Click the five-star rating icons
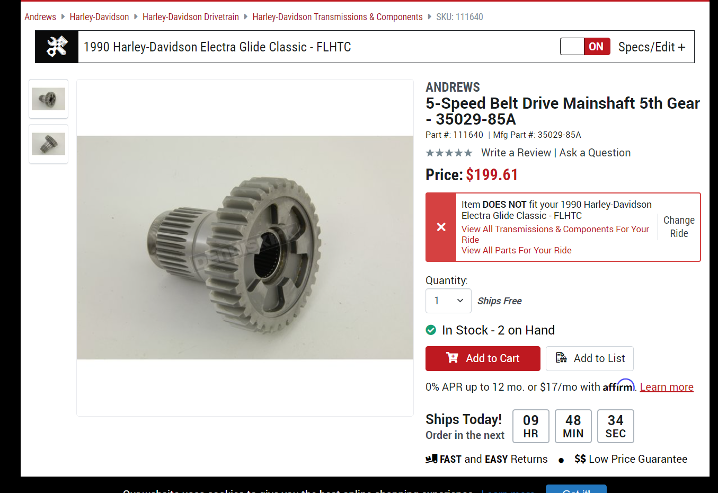The image size is (718, 493). pos(449,153)
